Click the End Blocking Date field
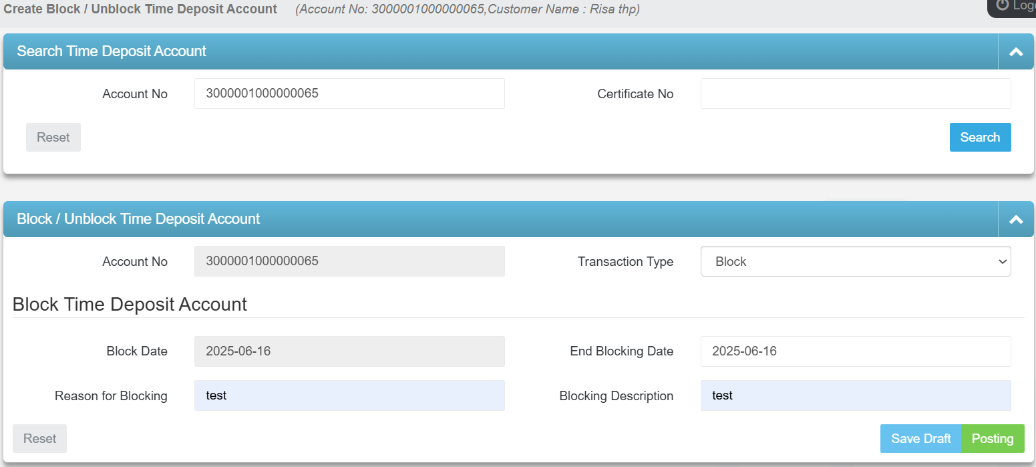 point(855,351)
